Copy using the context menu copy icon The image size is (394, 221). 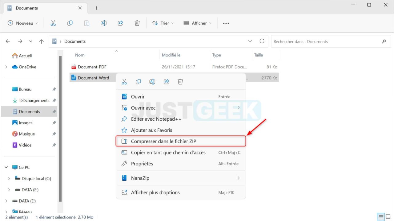coord(138,82)
